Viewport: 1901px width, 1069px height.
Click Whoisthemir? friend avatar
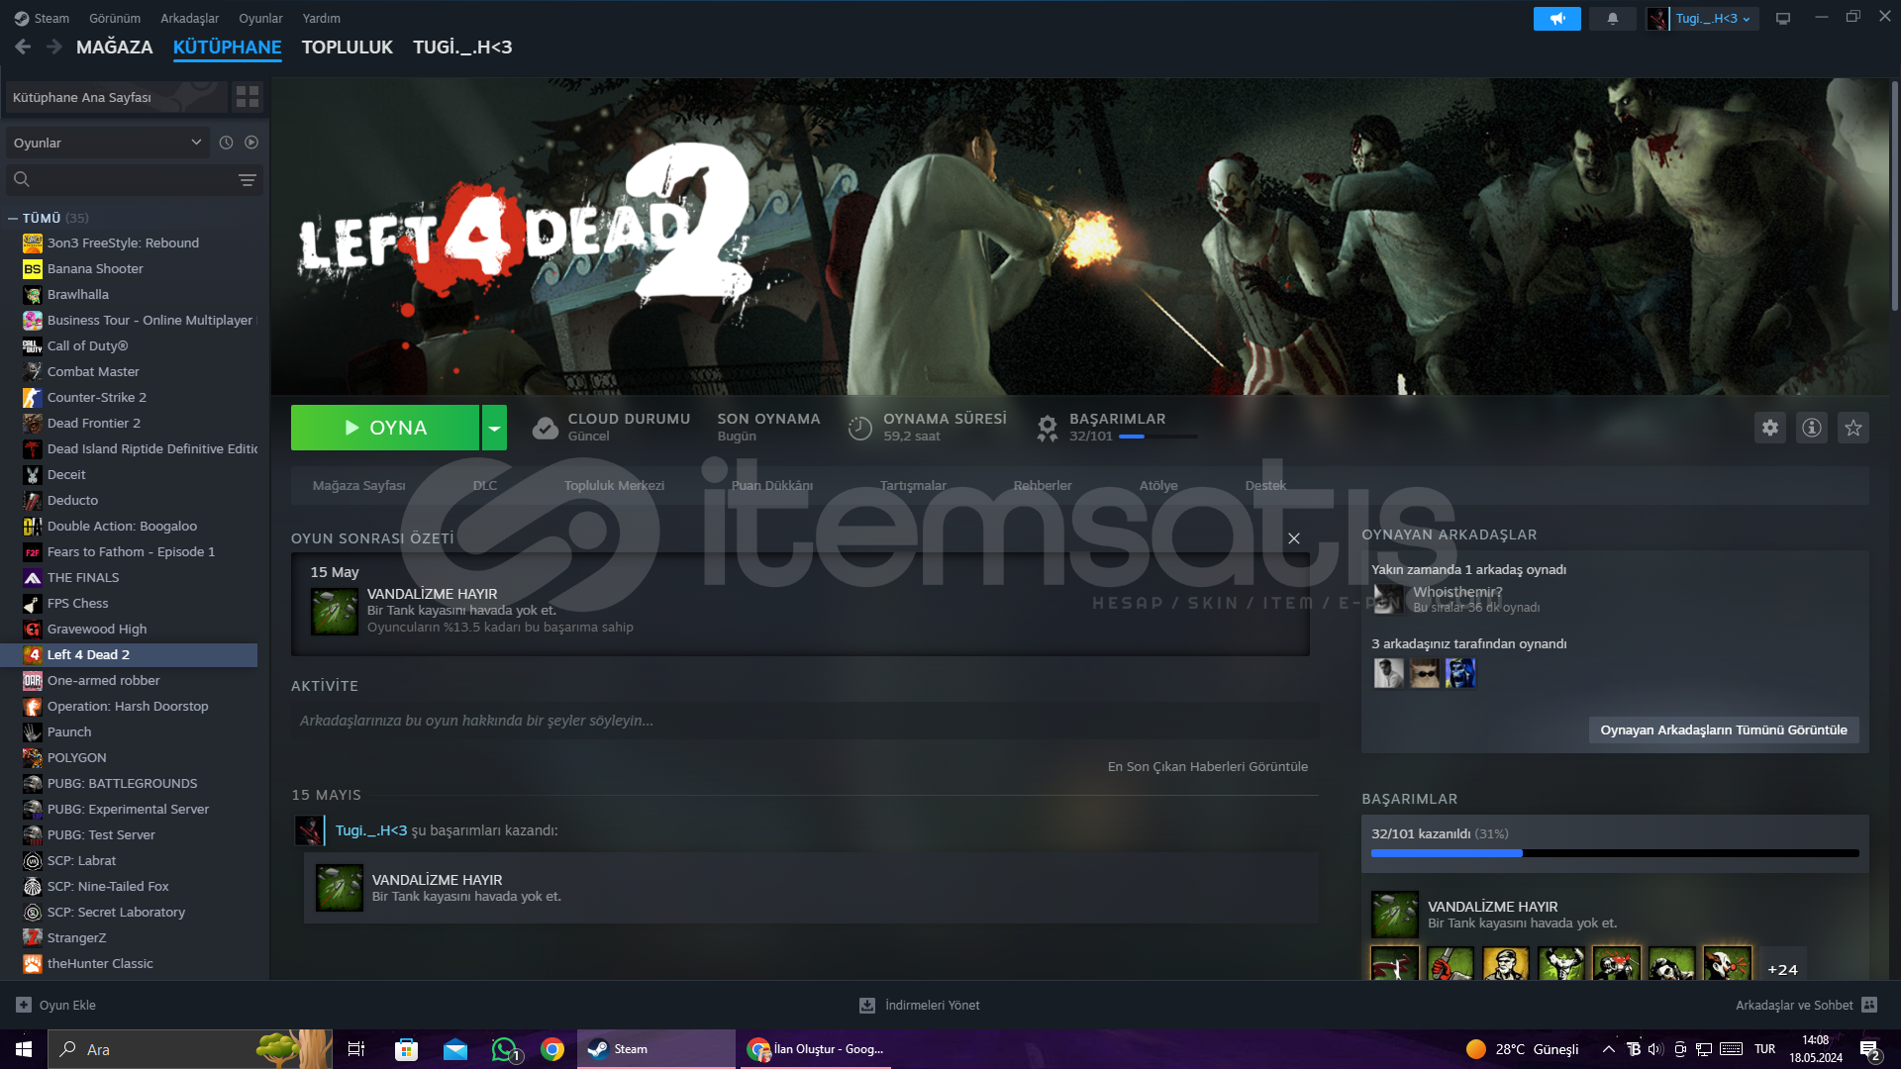pyautogui.click(x=1388, y=598)
